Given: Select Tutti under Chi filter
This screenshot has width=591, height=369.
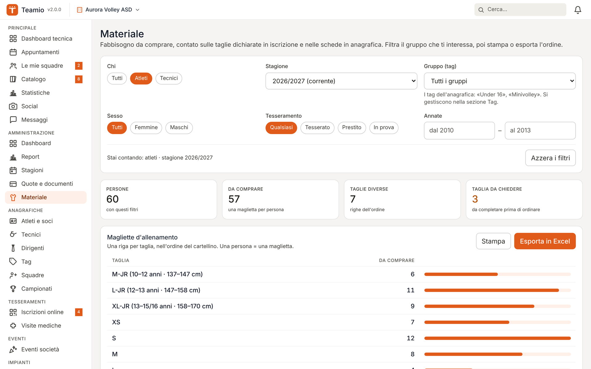Looking at the screenshot, I should click(x=117, y=78).
